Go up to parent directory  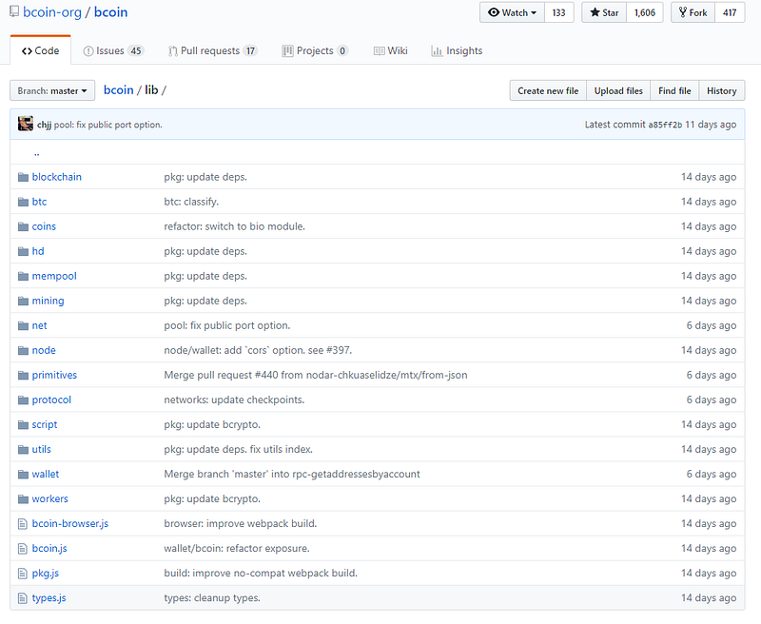(36, 152)
